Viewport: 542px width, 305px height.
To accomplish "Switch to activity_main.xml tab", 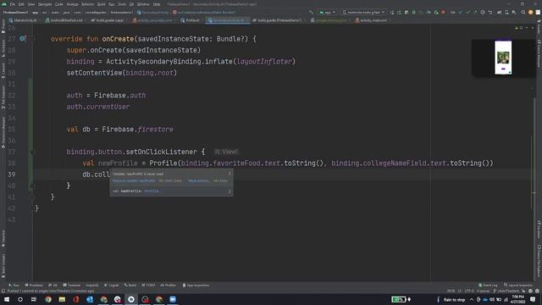I will tap(371, 20).
